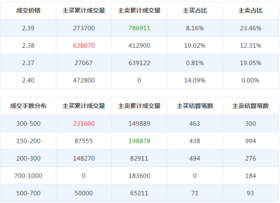Click the 0.00% cell
The width and height of the screenshot is (280, 203).
[250, 80]
